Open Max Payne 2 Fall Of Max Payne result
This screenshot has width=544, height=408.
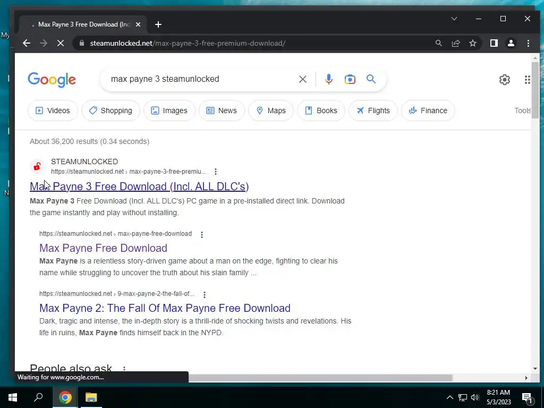click(165, 308)
